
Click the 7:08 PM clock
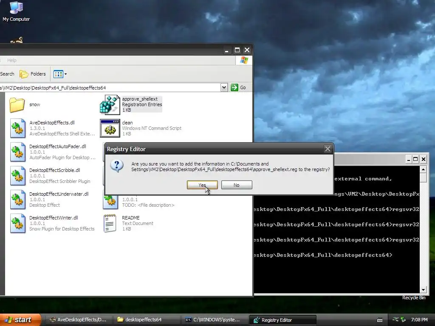(x=419, y=320)
